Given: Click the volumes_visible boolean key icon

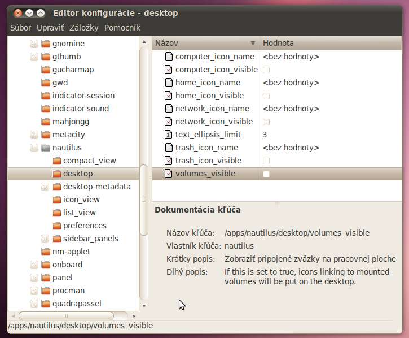Looking at the screenshot, I should 169,174.
